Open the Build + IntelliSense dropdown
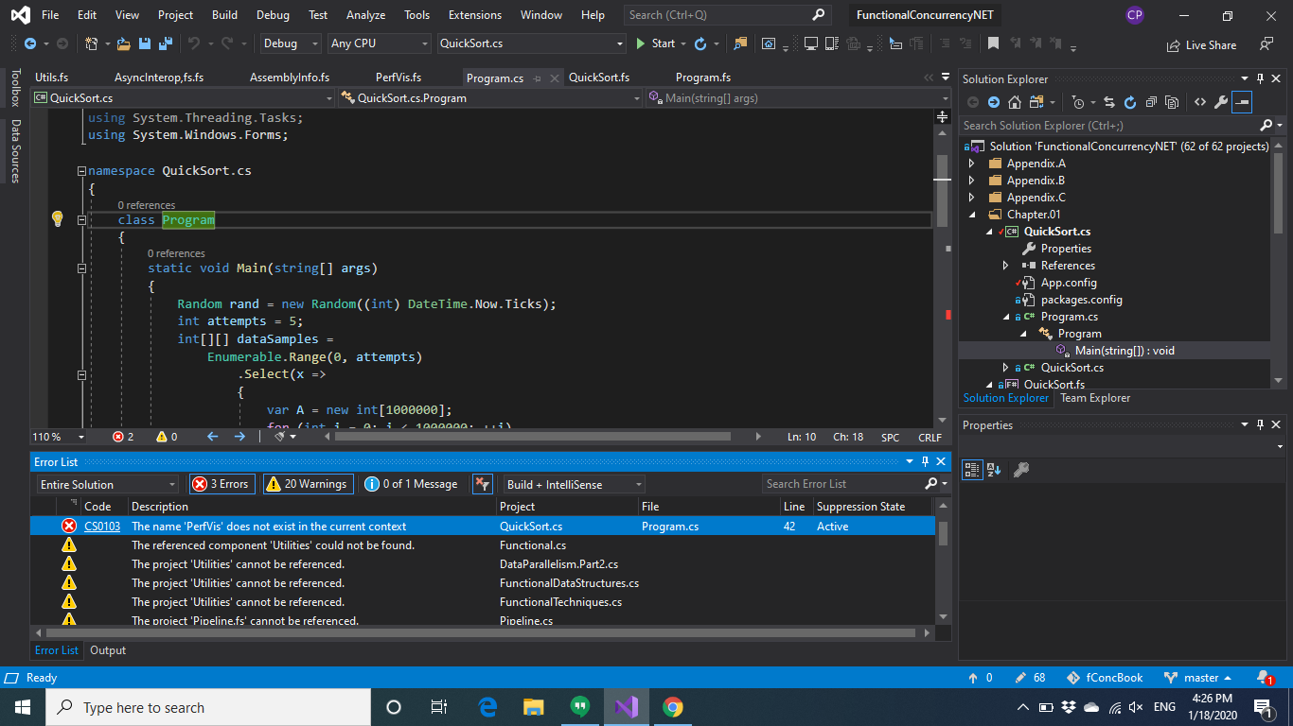 tap(573, 484)
